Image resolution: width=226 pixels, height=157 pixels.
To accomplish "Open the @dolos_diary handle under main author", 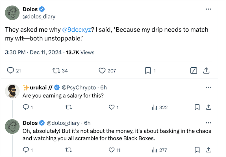I will coord(39,17).
